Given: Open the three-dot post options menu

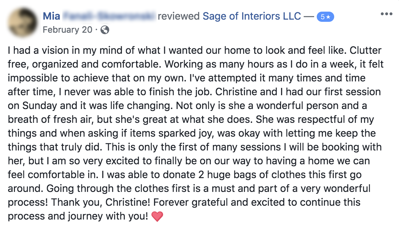Looking at the screenshot, I should (x=386, y=14).
